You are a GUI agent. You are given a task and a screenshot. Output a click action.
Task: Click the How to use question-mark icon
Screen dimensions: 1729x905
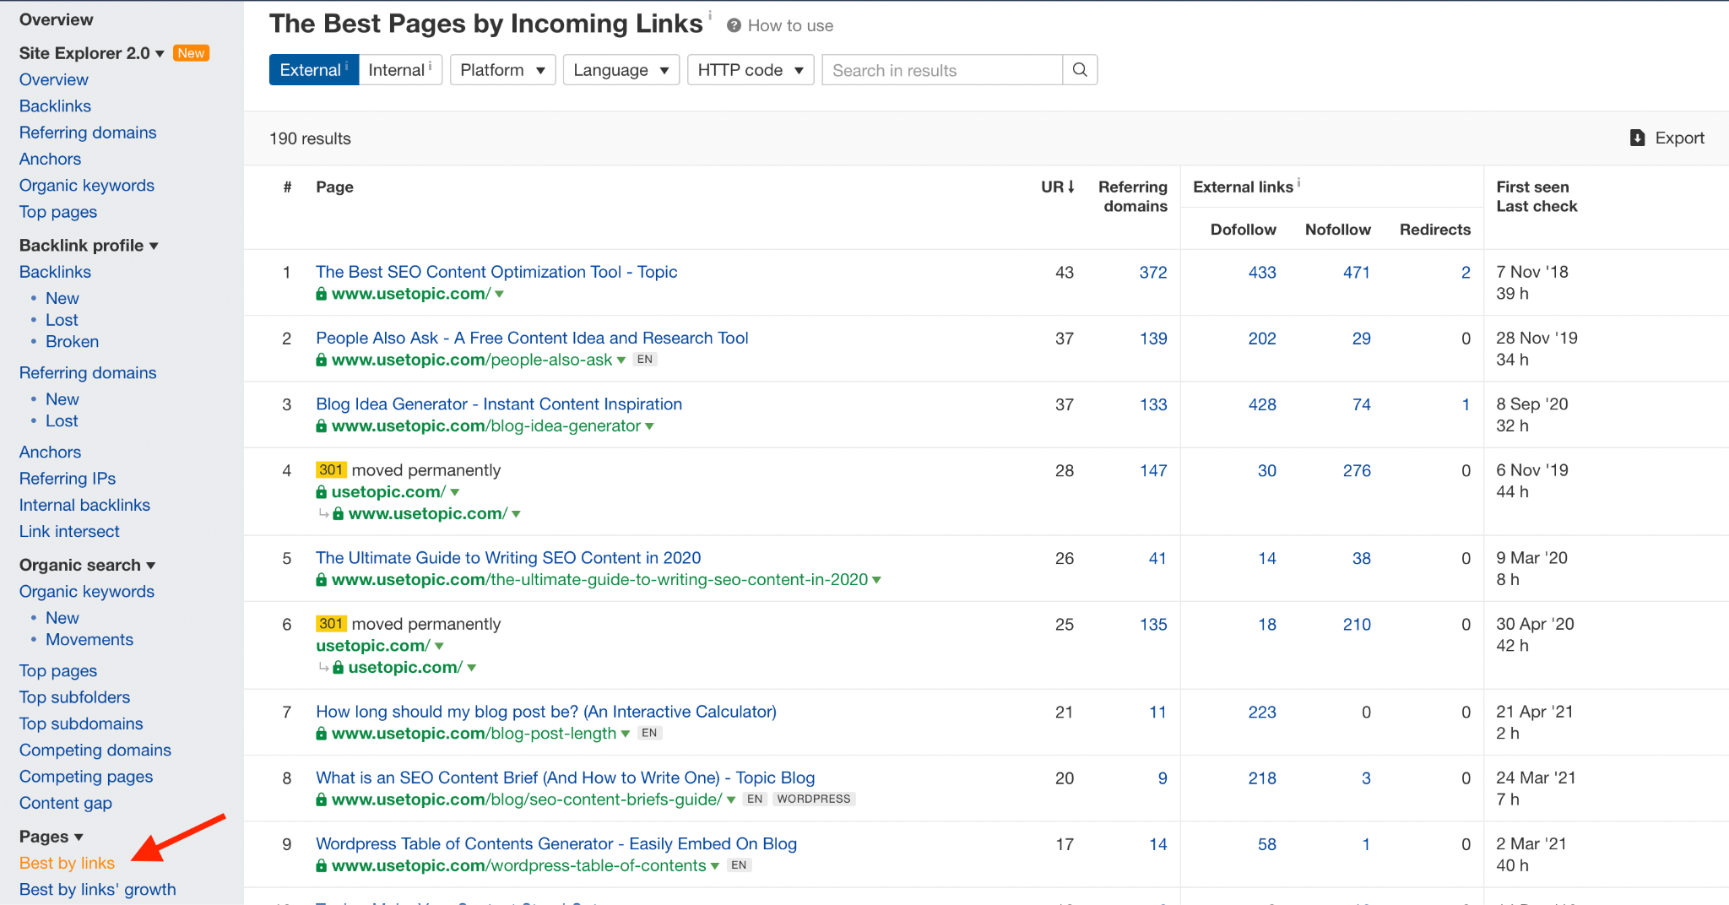[734, 25]
